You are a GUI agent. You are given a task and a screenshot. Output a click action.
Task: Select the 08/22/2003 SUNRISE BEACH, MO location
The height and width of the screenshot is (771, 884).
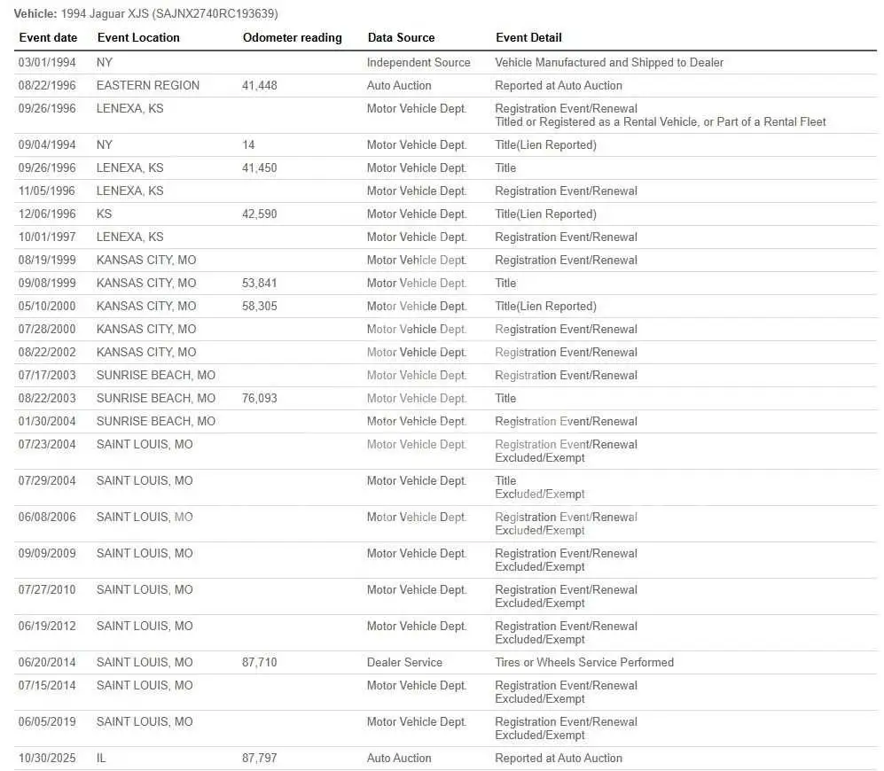point(155,399)
